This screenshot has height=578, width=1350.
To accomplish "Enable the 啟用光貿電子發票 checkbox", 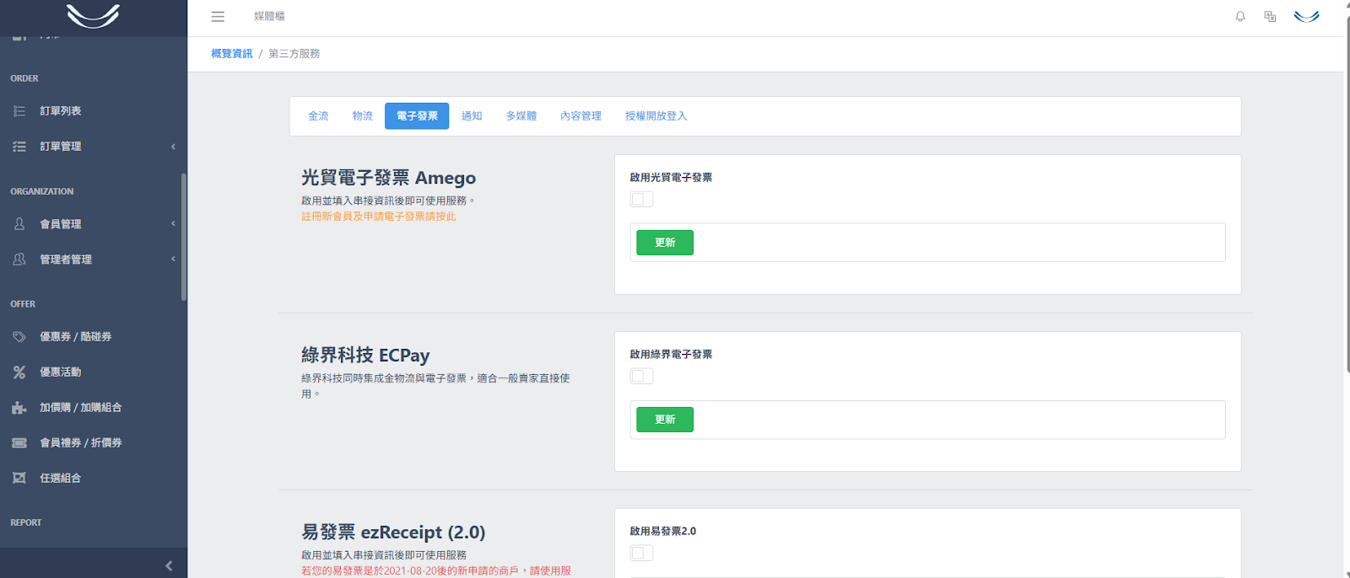I will coord(642,200).
